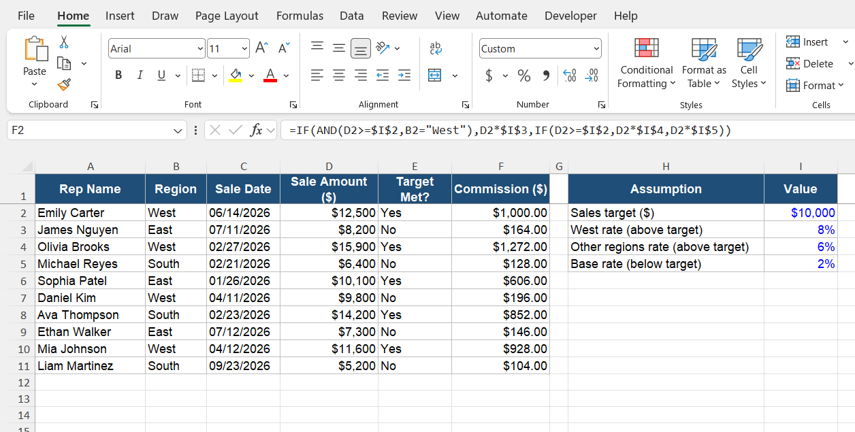Toggle Italic formatting
This screenshot has width=855, height=432.
pos(140,75)
